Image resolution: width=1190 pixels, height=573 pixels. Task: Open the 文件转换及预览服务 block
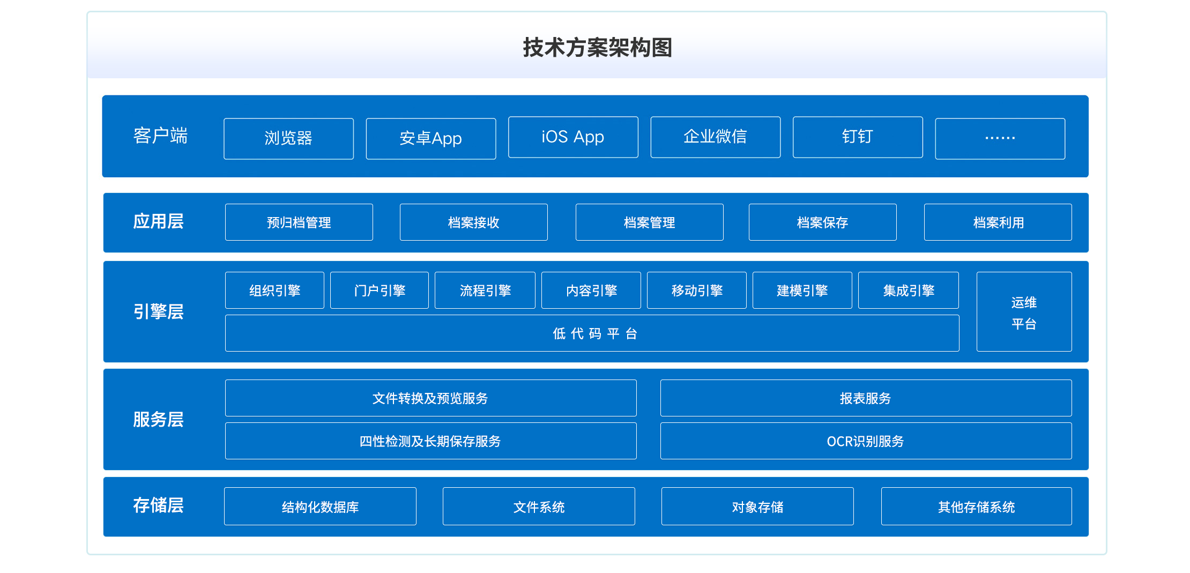pos(430,398)
